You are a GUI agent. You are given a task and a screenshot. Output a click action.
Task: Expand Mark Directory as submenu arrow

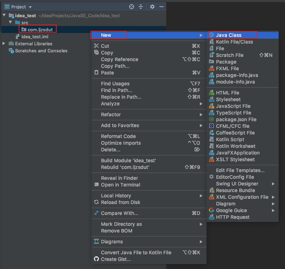point(201,224)
